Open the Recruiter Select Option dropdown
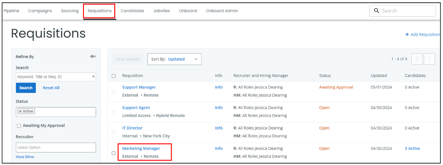The image size is (443, 165). pos(56,147)
